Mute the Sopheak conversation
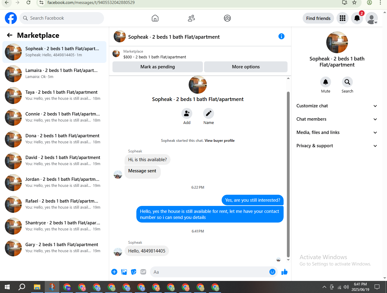Image resolution: width=387 pixels, height=293 pixels. click(326, 82)
